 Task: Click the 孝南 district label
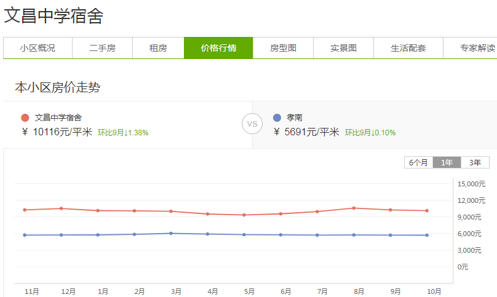coord(295,117)
